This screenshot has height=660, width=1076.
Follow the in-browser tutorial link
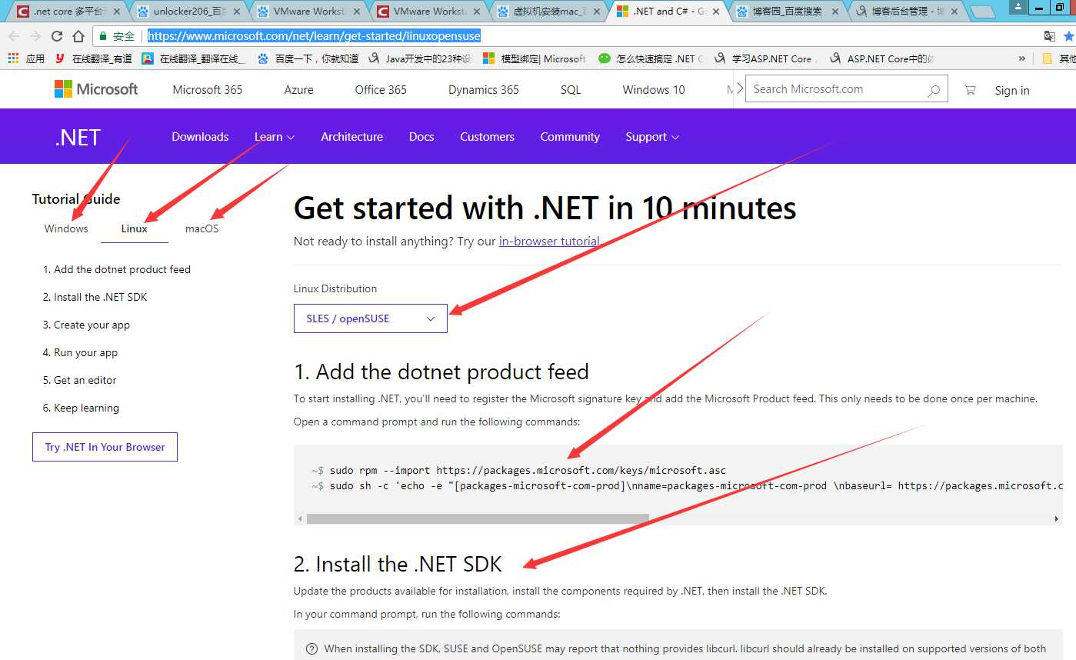549,242
